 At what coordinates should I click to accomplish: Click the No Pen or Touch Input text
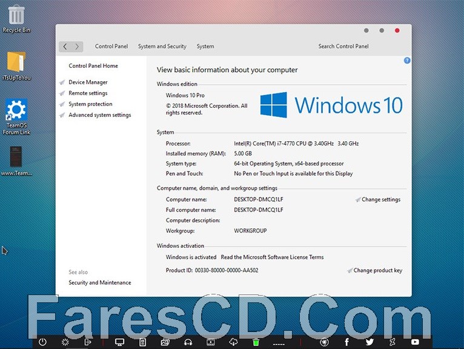click(x=293, y=173)
